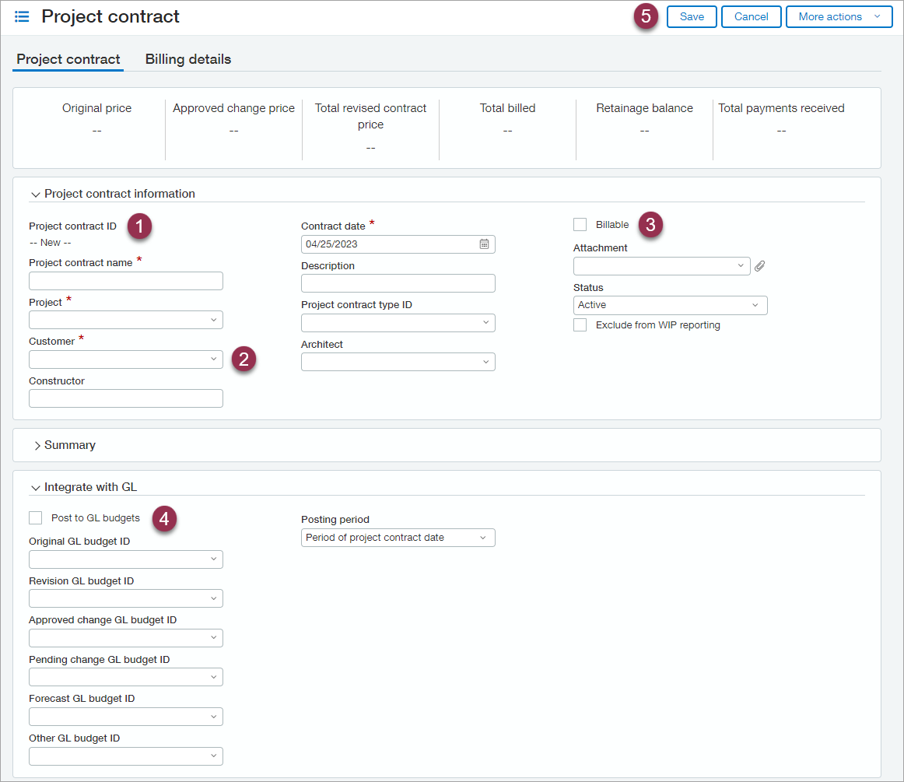Open the hamburger navigation menu icon
This screenshot has height=782, width=904.
click(x=21, y=16)
